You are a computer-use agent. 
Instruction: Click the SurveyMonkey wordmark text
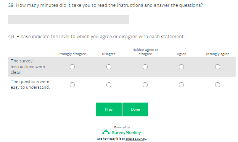click(127, 133)
